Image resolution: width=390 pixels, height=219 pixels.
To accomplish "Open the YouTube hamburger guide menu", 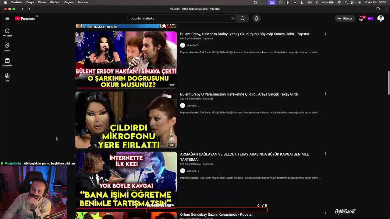I will [x=7, y=19].
